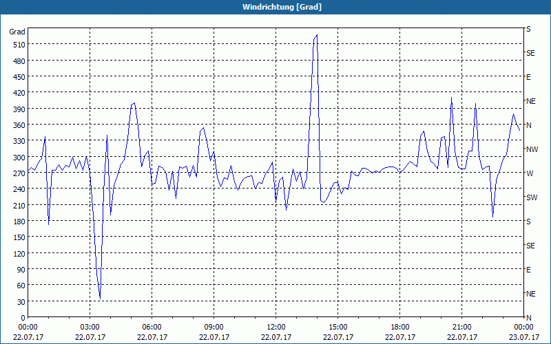Click the 270 degree axis label
The height and width of the screenshot is (344, 551).
19,174
